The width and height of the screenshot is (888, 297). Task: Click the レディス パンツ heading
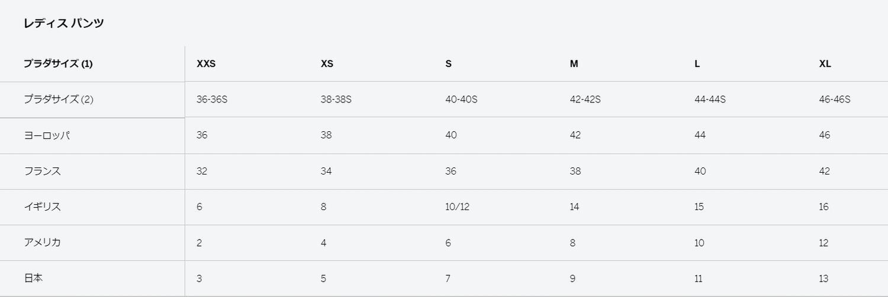click(64, 24)
